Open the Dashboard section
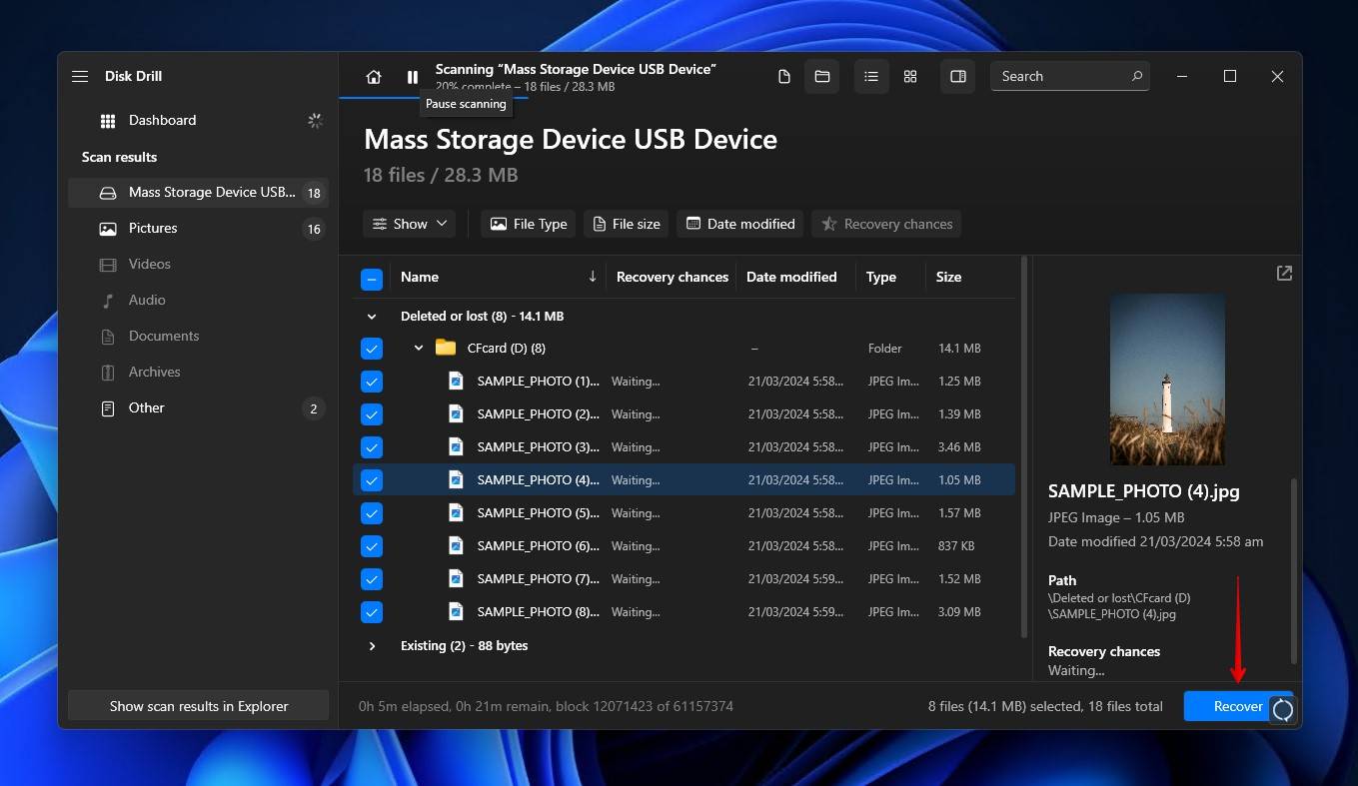Viewport: 1358px width, 786px height. tap(162, 120)
